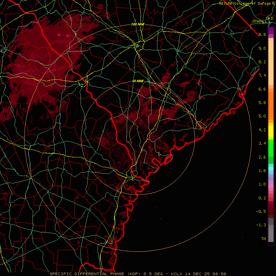This screenshot has height=276, width=276.
Task: Pick the gray band at the color bar bottom
Action: pyautogui.click(x=271, y=235)
